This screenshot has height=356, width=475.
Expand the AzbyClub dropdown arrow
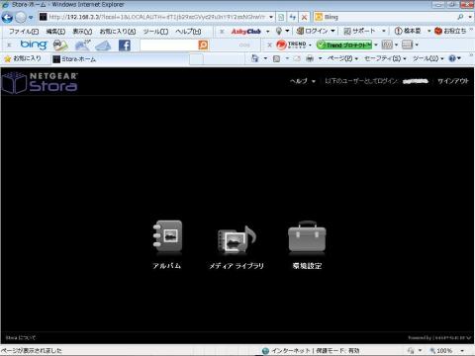point(267,32)
